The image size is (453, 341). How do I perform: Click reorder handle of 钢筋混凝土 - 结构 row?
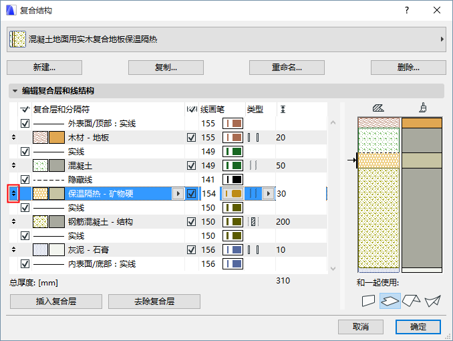13,222
